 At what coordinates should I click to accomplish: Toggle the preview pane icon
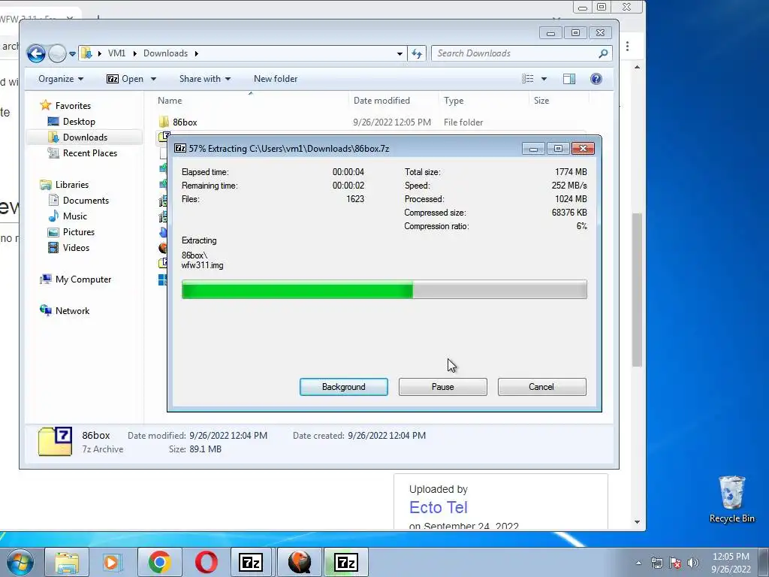pyautogui.click(x=569, y=79)
